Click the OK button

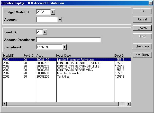pos(142,11)
